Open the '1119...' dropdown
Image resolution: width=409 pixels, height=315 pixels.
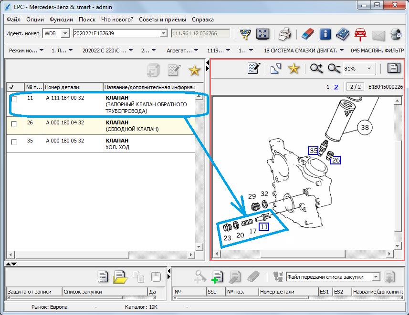tap(218, 51)
